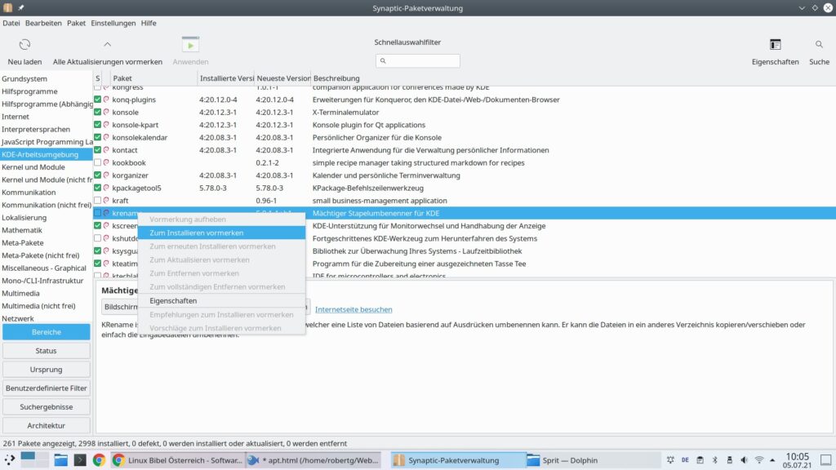This screenshot has width=836, height=470.
Task: Click the Architektur button
Action: click(x=47, y=425)
